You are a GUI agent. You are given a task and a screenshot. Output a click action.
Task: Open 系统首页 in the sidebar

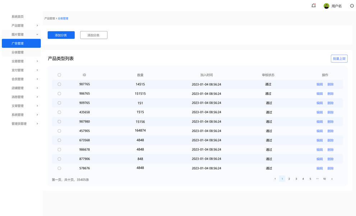(18, 17)
